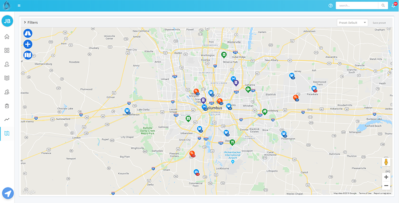Click the Columbus city label

215,108
